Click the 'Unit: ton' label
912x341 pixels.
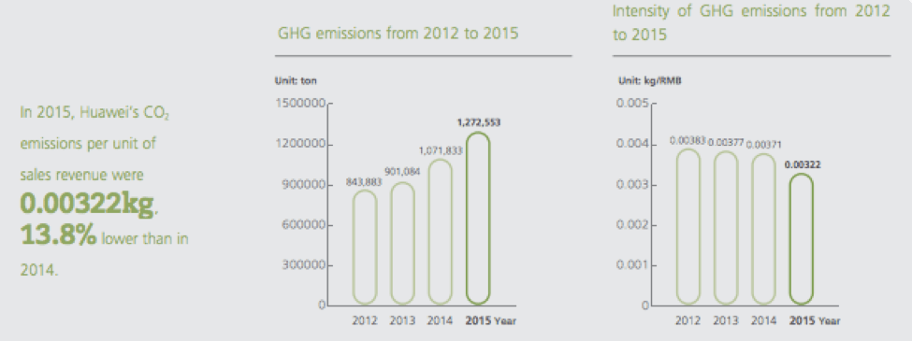point(297,80)
